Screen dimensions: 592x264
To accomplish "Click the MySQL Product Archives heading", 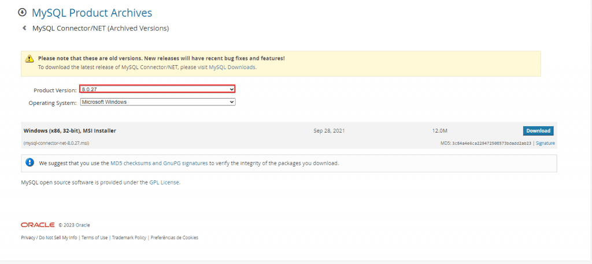I will (92, 13).
